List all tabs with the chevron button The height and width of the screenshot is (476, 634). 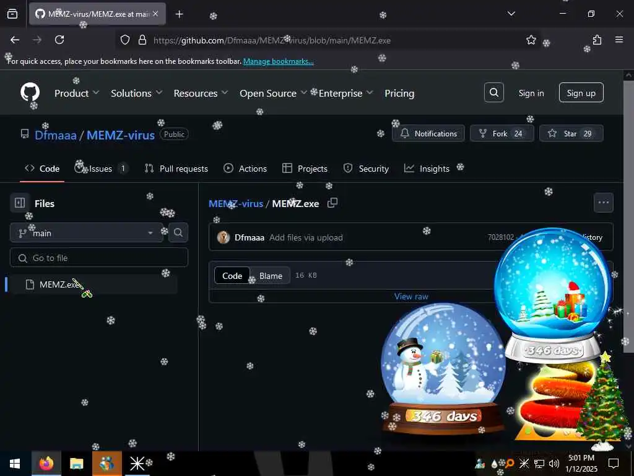click(x=511, y=14)
